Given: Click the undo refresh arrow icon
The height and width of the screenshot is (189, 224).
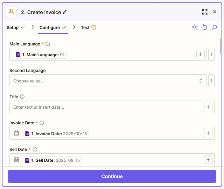Looking at the screenshot, I should [204, 27].
